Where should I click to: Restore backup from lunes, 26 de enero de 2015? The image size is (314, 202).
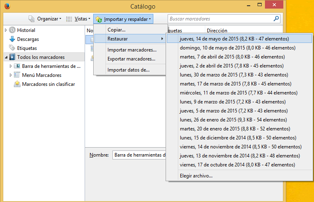point(239,120)
